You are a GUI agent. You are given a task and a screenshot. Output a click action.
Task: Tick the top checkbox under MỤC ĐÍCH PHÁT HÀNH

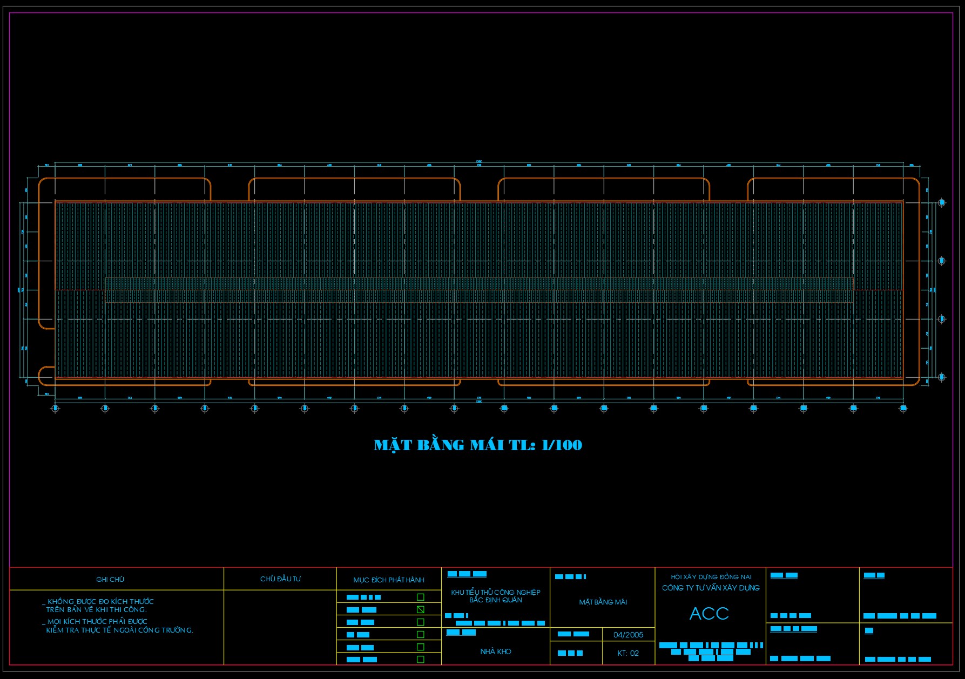[x=421, y=597]
